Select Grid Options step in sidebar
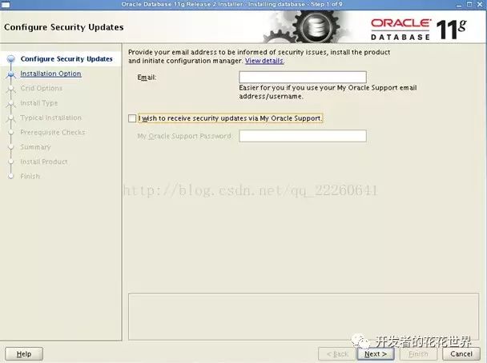This screenshot has height=363, width=487. click(42, 88)
